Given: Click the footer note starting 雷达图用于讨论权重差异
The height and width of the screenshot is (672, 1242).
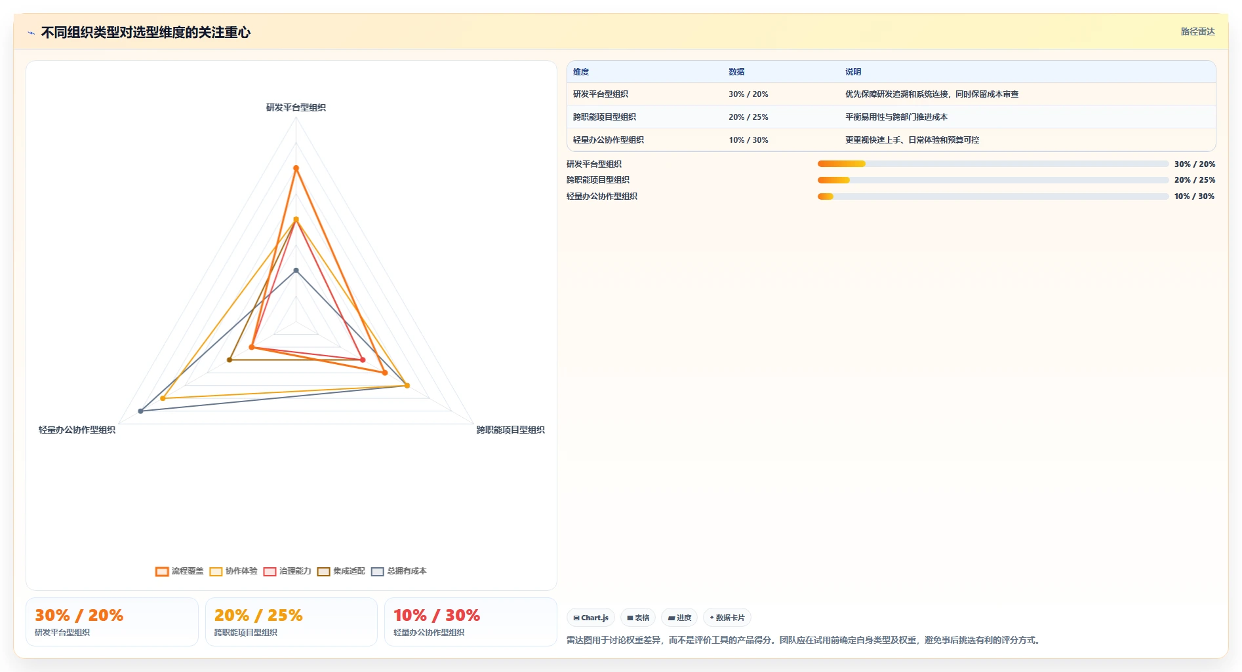Looking at the screenshot, I should click(x=805, y=640).
